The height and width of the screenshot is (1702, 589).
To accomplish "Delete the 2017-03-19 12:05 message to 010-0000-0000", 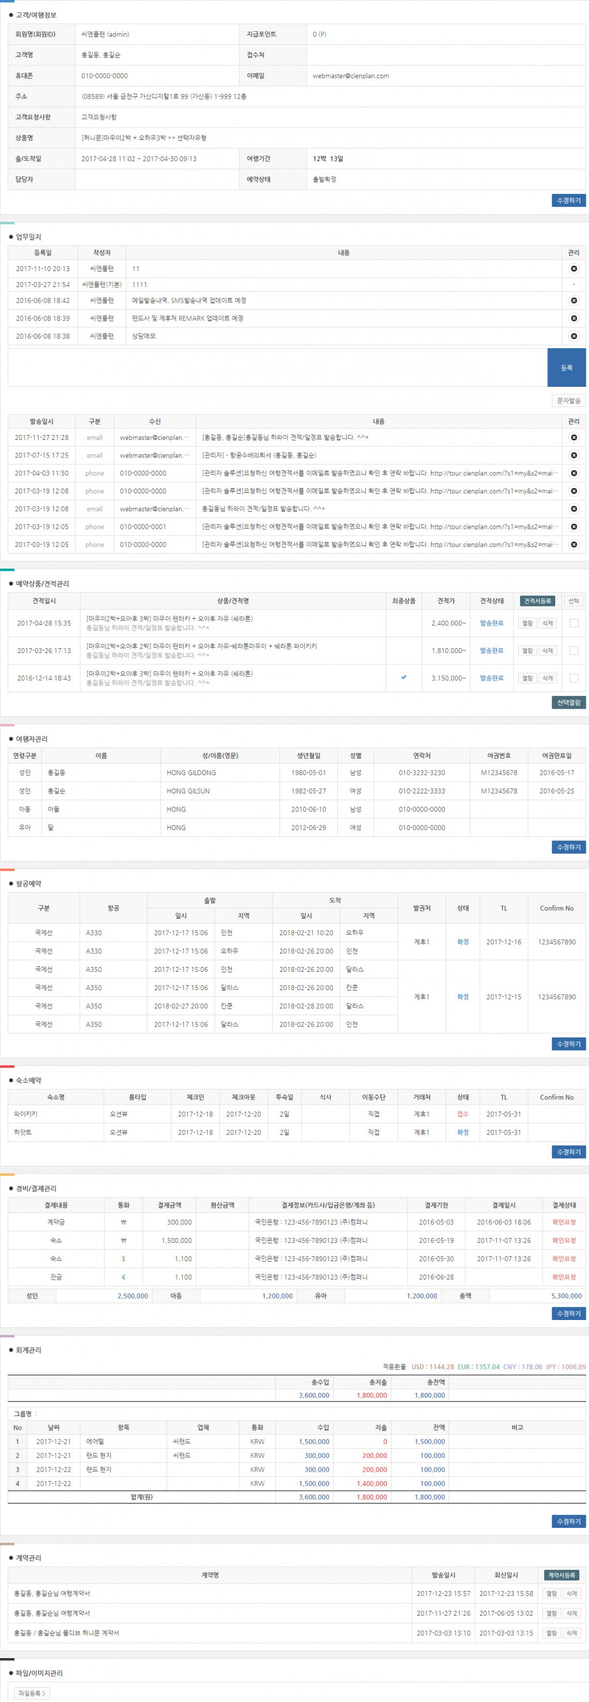I will [x=573, y=544].
